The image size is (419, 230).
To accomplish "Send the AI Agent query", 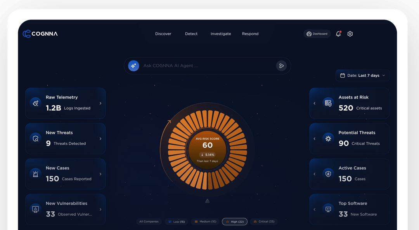I will (x=281, y=66).
